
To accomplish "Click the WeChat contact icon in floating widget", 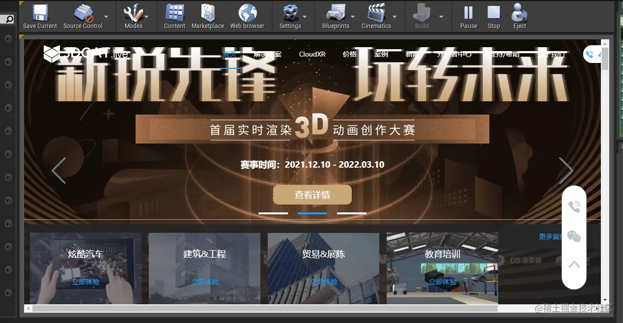I will pyautogui.click(x=574, y=236).
